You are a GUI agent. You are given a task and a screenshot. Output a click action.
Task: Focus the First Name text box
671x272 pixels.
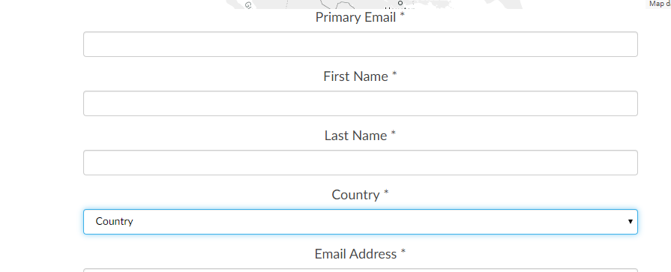coord(361,103)
